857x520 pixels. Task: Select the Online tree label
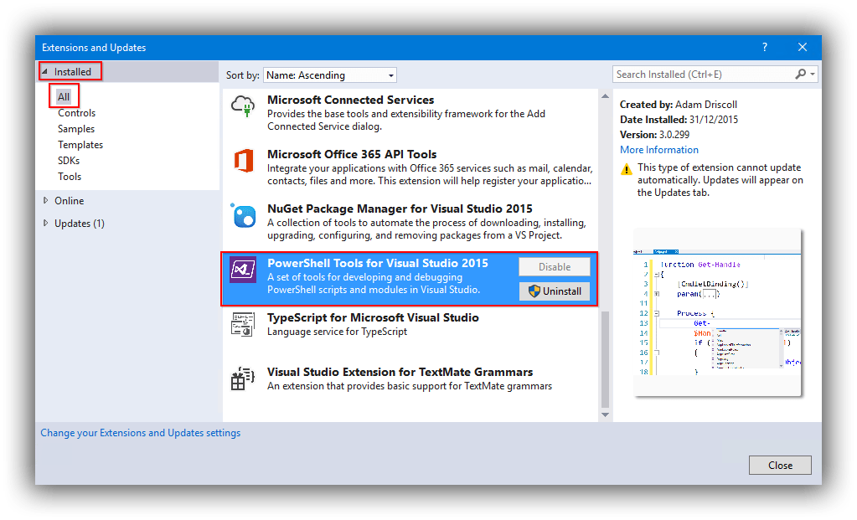pos(69,200)
